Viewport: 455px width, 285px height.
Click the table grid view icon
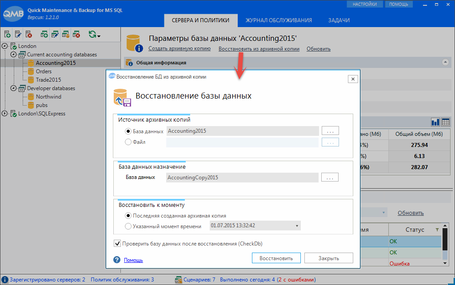445,122
